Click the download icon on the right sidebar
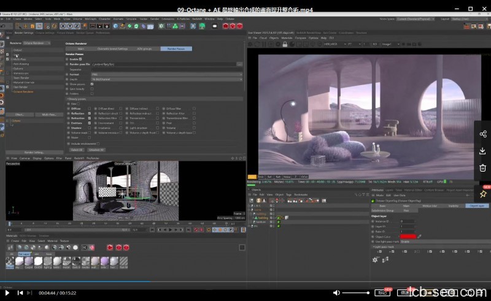The height and width of the screenshot is (301, 491). point(482,151)
